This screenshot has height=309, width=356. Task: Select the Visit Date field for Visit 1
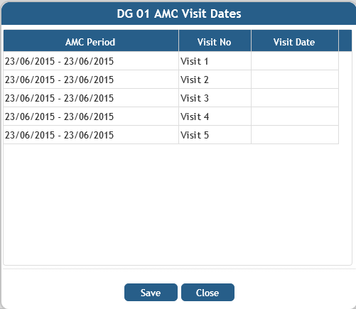click(x=295, y=61)
